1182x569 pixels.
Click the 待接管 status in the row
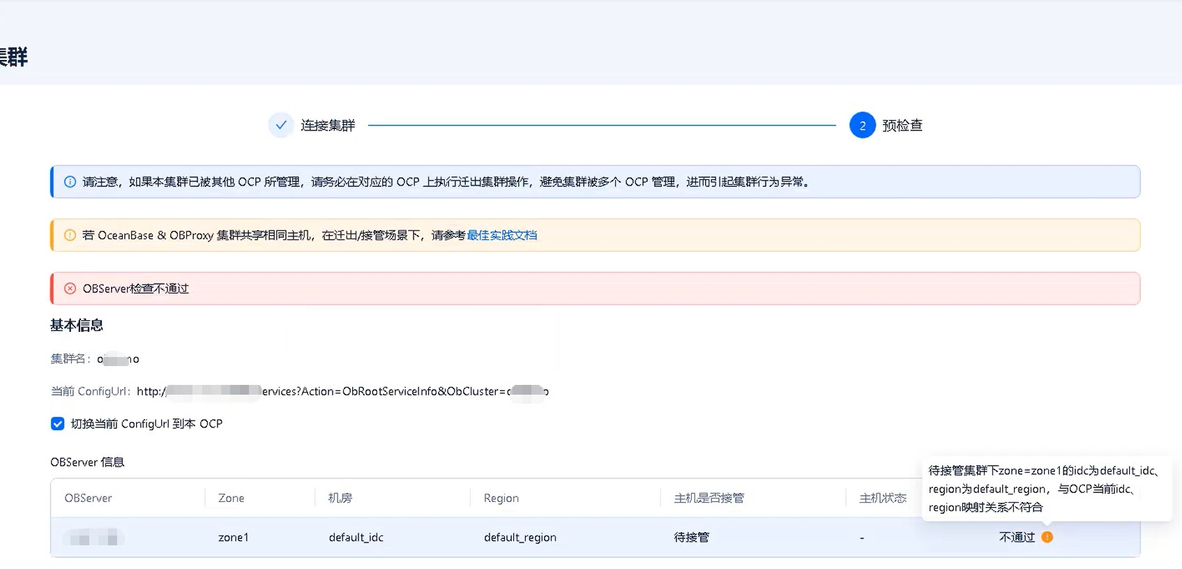pyautogui.click(x=691, y=538)
